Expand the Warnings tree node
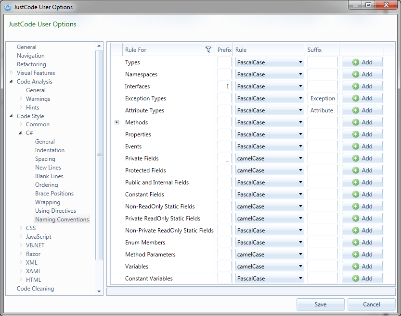 coord(21,98)
